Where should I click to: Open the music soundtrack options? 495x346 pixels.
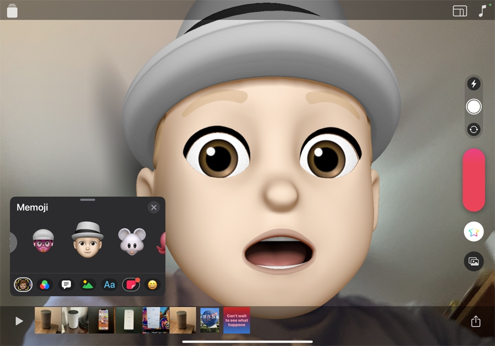coord(482,11)
